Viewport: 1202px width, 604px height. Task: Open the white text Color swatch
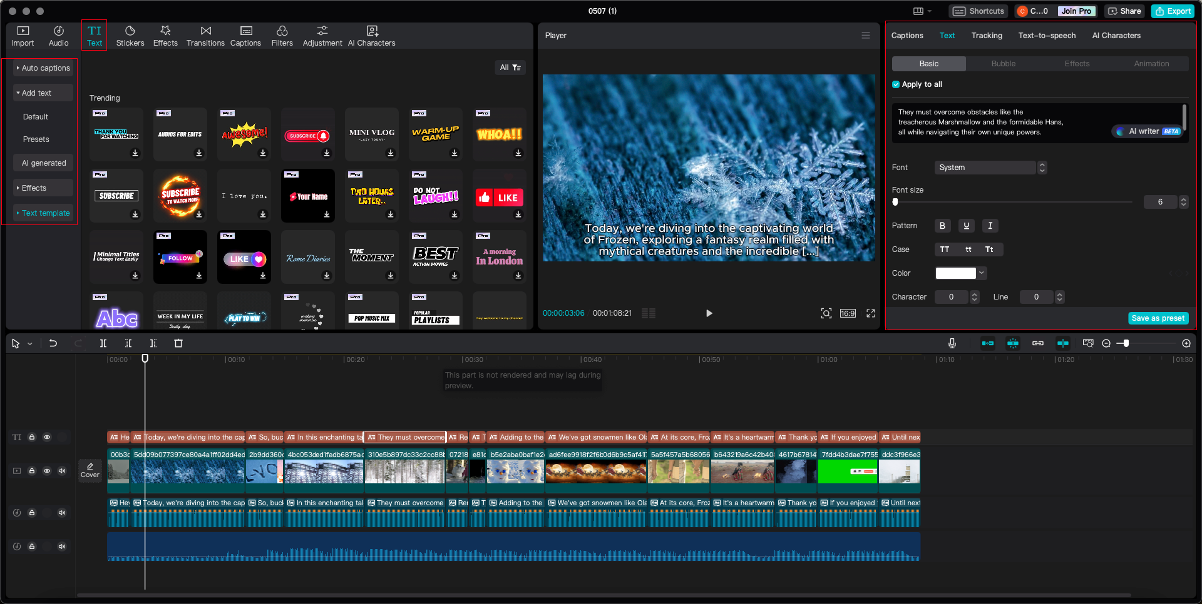pos(955,273)
